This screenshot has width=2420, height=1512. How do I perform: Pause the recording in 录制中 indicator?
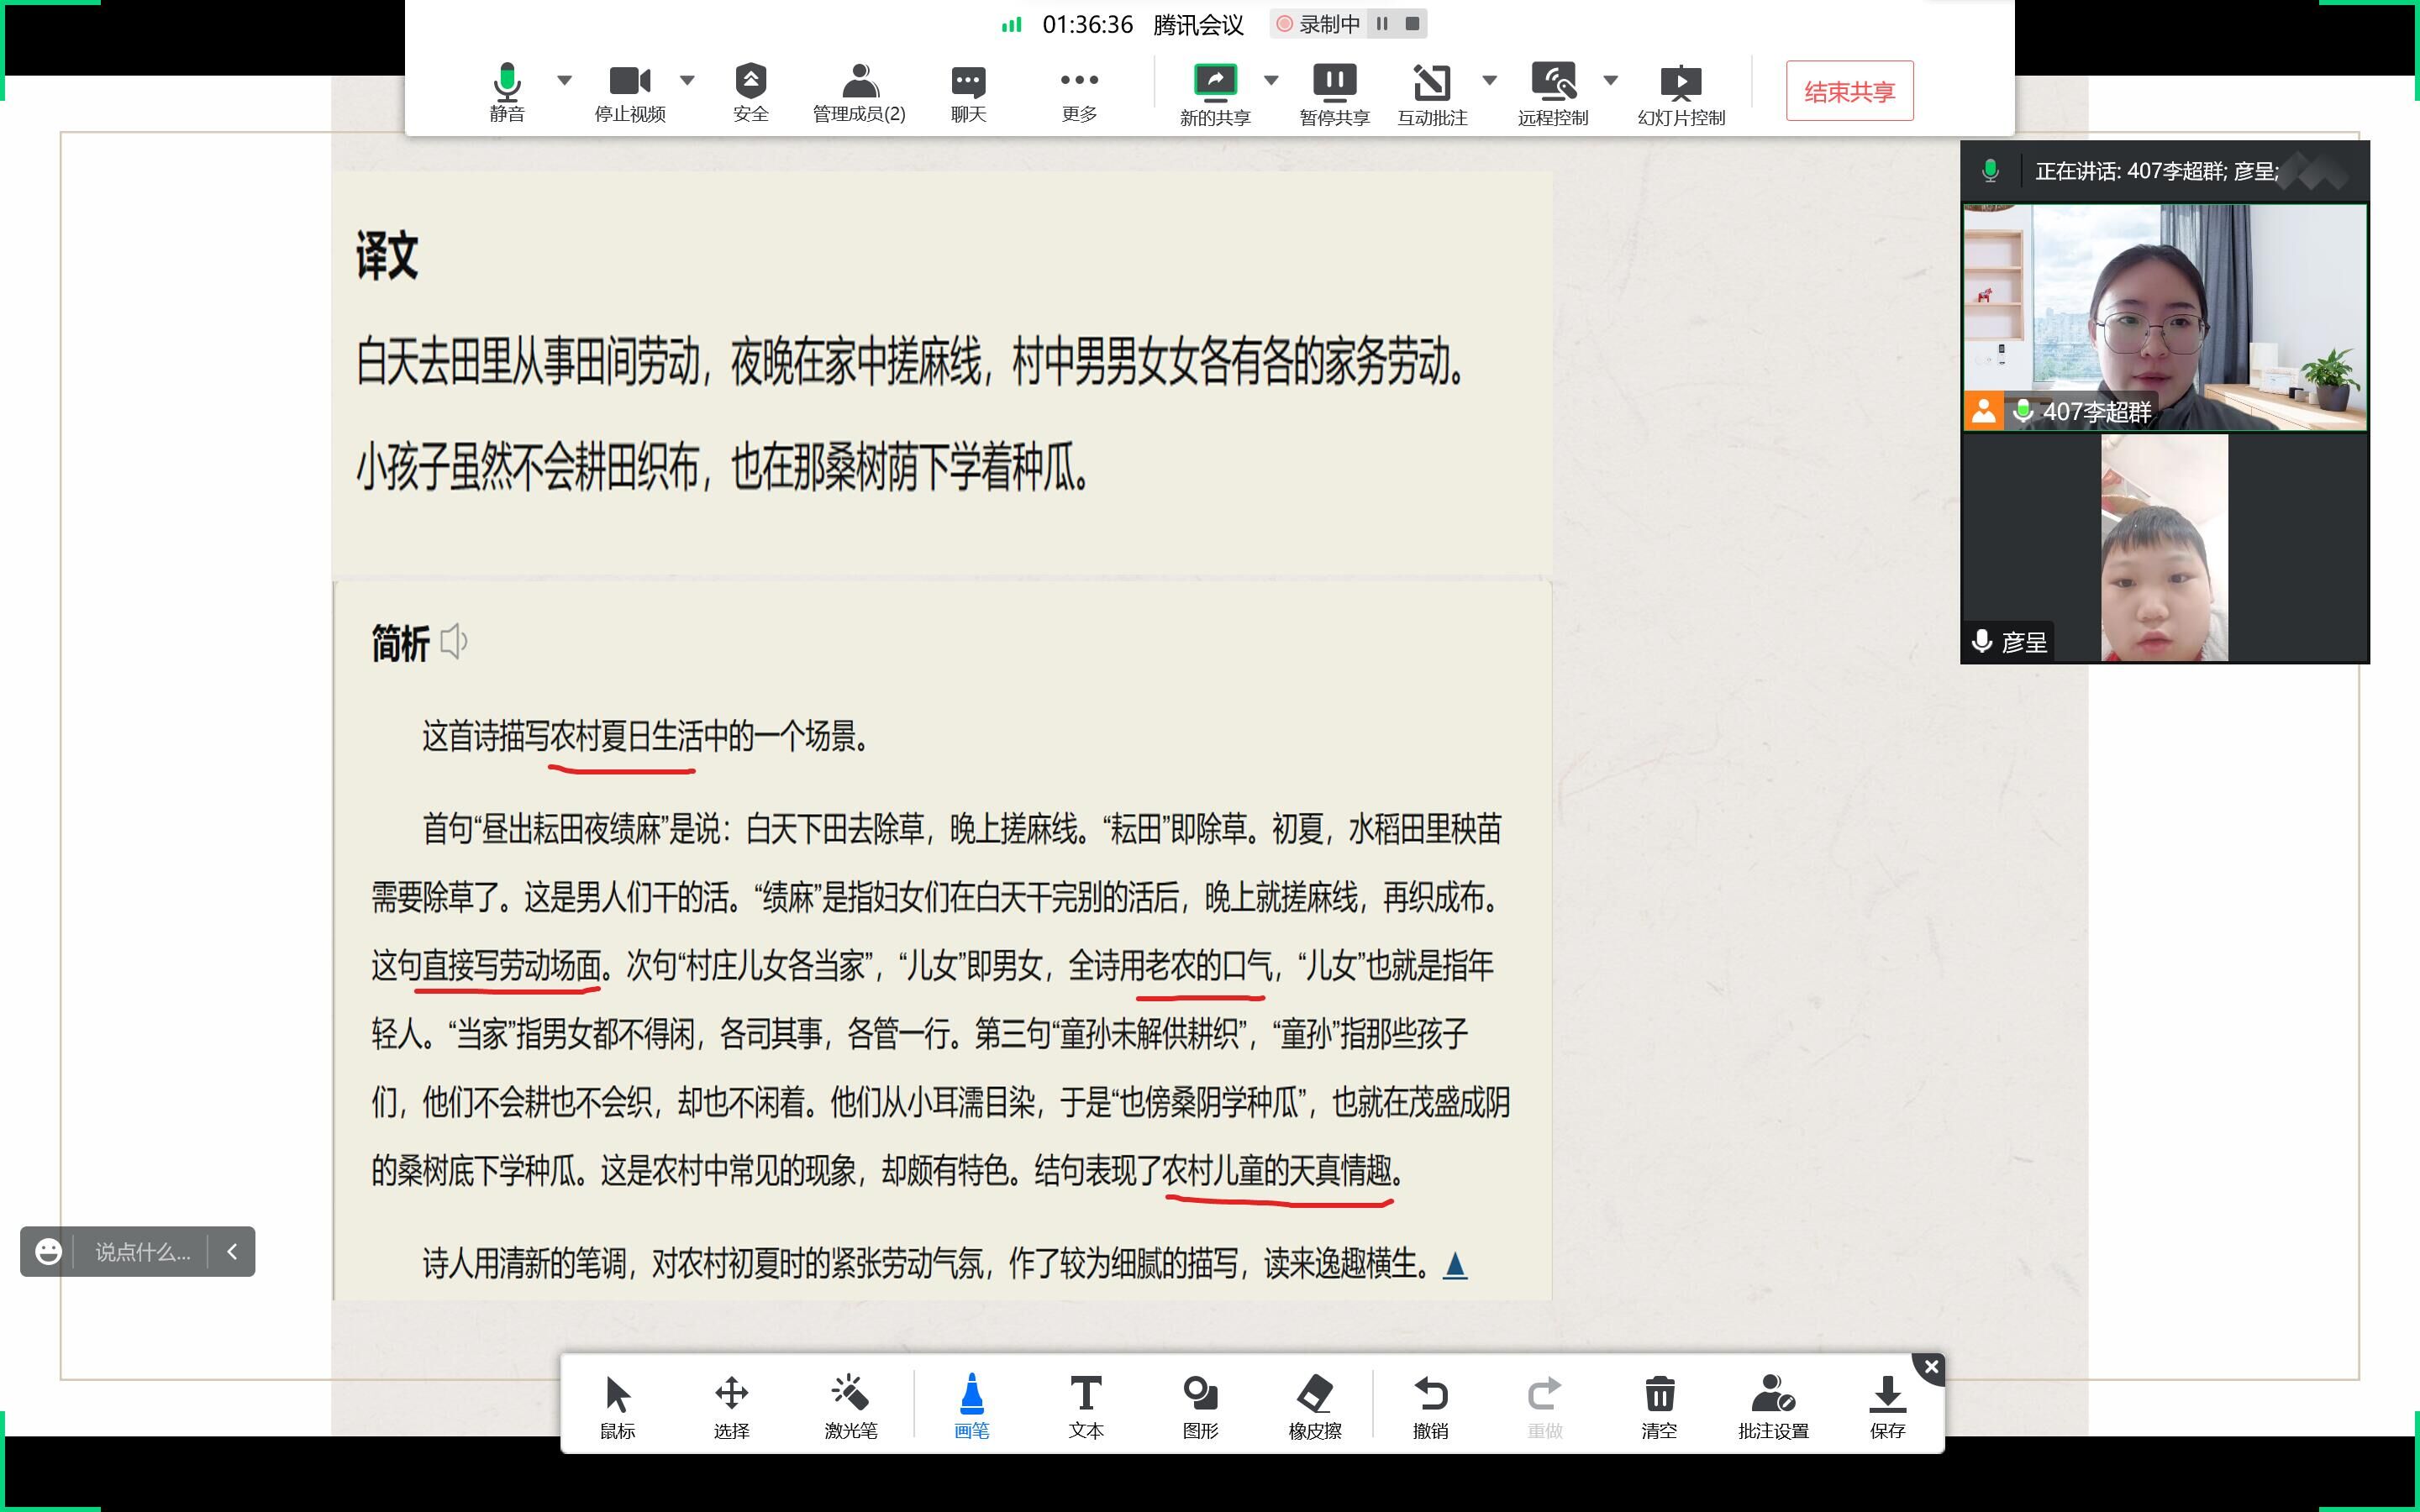(x=1382, y=23)
